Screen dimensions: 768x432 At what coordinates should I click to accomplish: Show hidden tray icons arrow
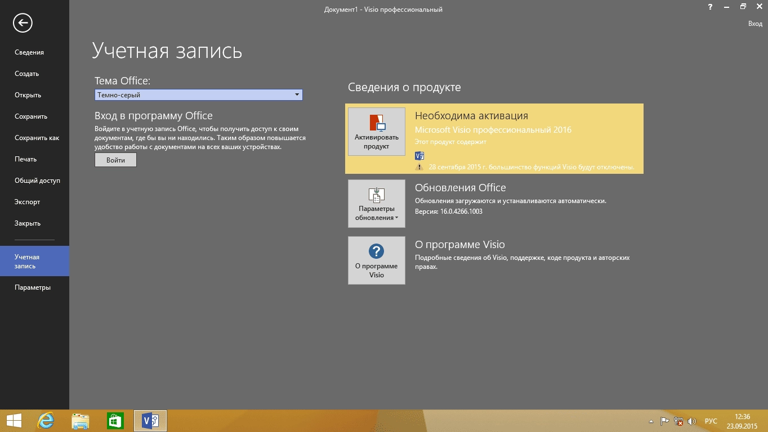(651, 421)
